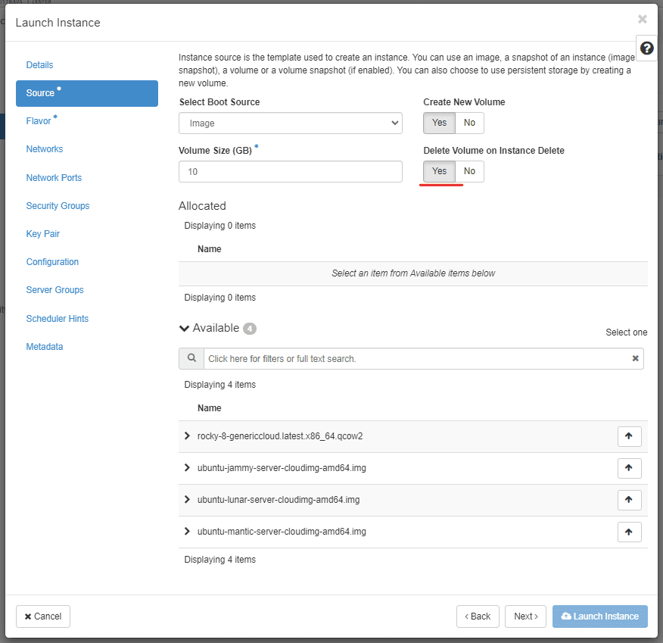The height and width of the screenshot is (643, 663).
Task: Allocate ubuntu-mantic-server image using up arrow
Action: pos(629,532)
